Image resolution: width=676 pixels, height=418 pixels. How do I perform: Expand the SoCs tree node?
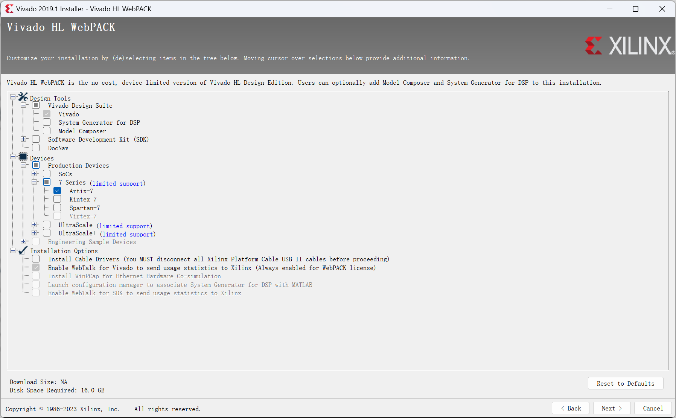click(x=34, y=174)
